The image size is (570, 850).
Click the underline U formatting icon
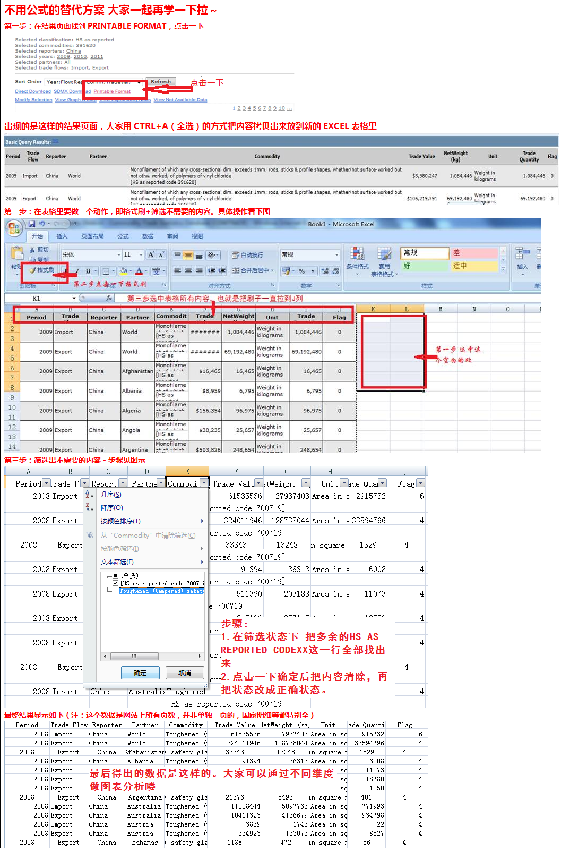pos(88,271)
